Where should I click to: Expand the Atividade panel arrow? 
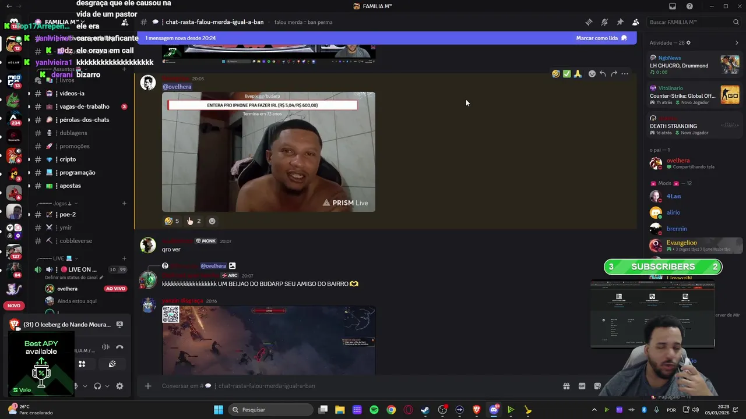pyautogui.click(x=737, y=42)
